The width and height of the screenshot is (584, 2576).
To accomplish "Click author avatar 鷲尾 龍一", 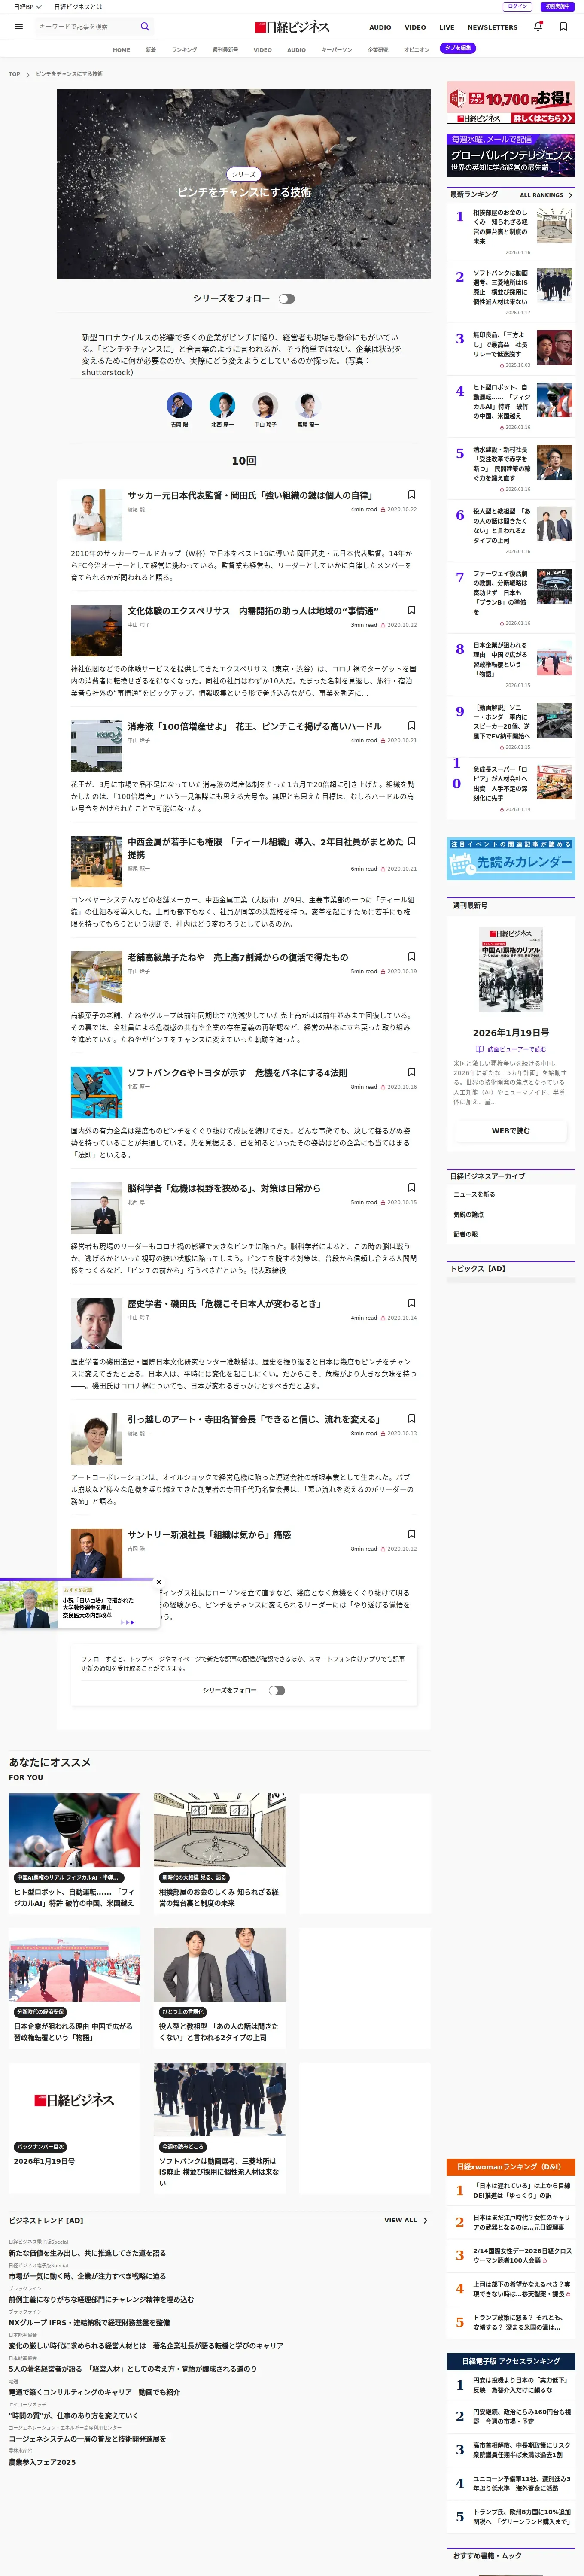I will [x=308, y=405].
